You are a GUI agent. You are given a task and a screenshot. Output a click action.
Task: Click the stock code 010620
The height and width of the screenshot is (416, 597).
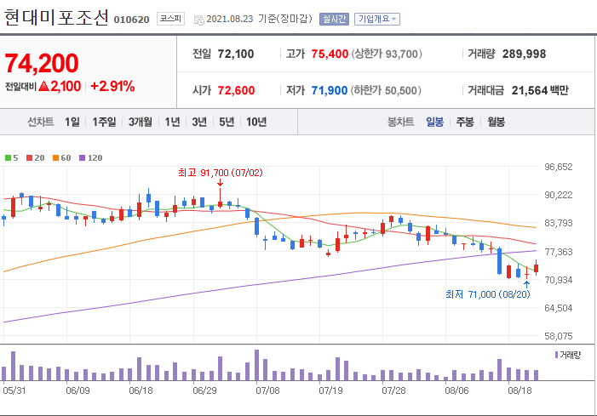coord(131,20)
